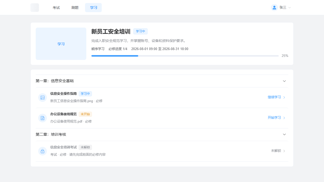Click the 新员工安全培训 title
Viewport: 324px width, 182px height.
click(111, 32)
